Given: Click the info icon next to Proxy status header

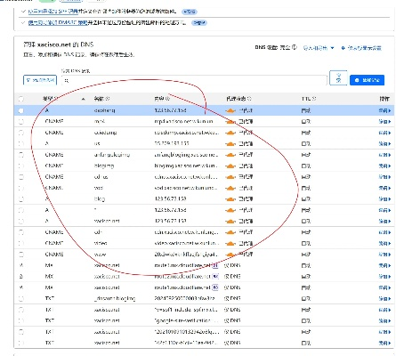Looking at the screenshot, I should [249, 99].
